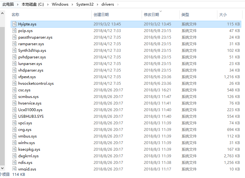Select the scmbus.sys file icon
The width and height of the screenshot is (245, 178).
(14, 96)
